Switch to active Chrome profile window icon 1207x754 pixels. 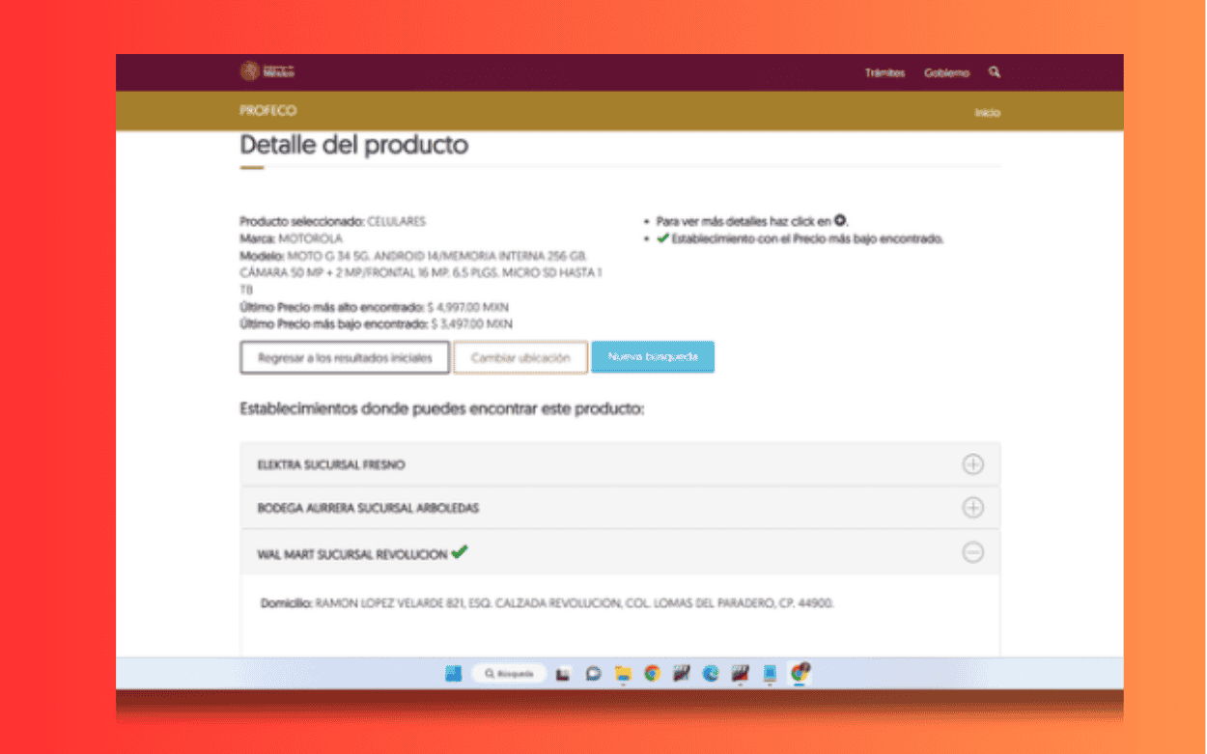coord(799,673)
